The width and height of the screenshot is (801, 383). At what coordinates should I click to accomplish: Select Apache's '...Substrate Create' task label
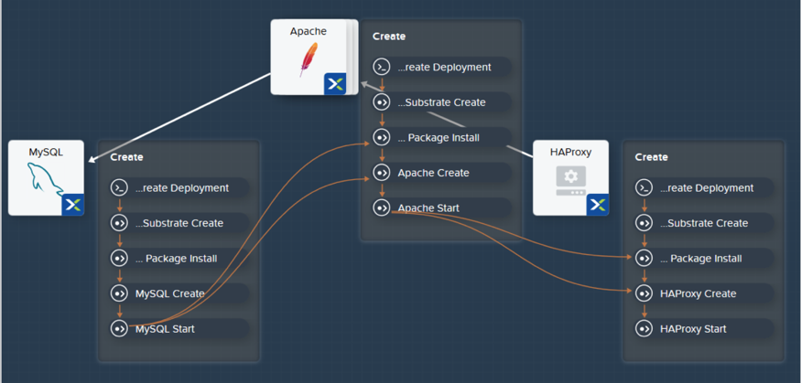coord(441,102)
